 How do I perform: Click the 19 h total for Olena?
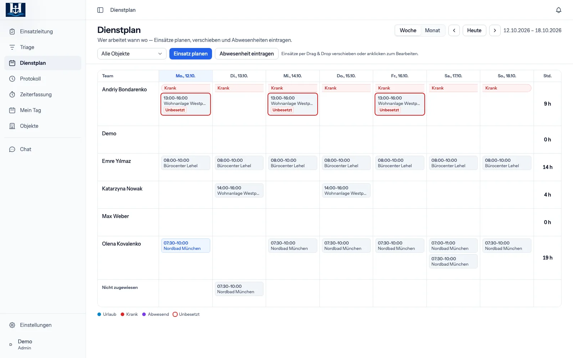point(547,258)
